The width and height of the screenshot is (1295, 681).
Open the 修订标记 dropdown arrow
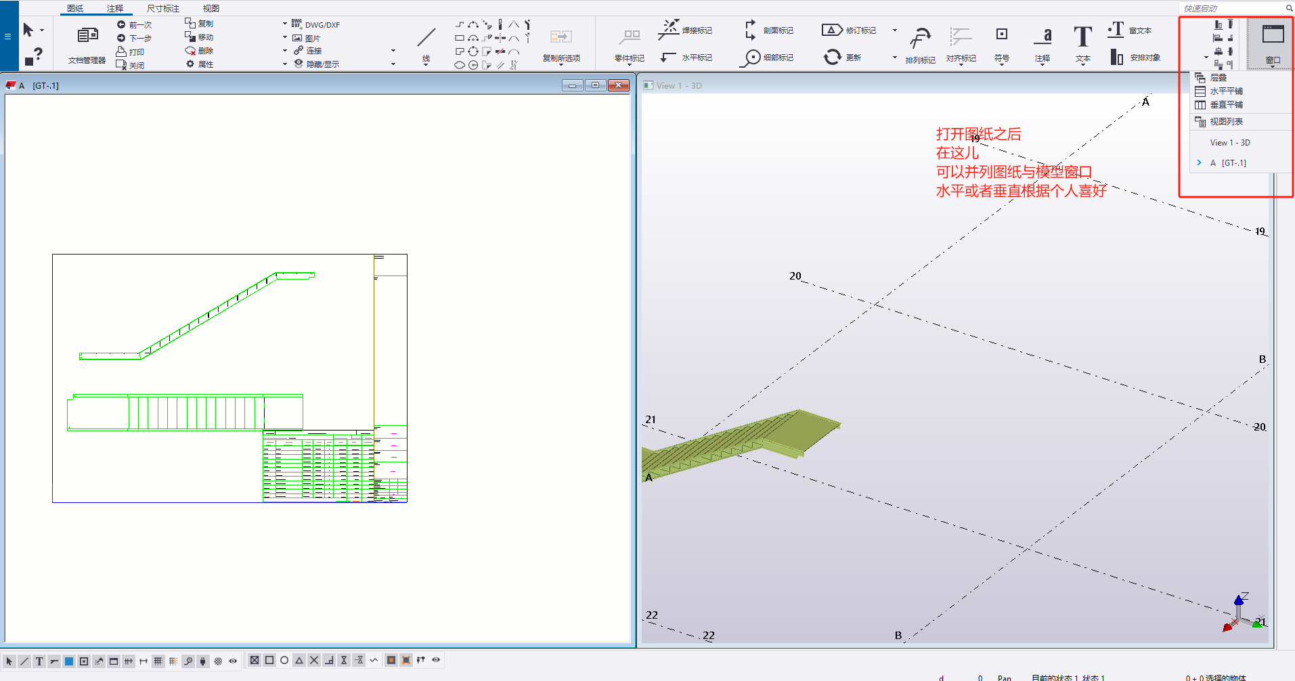point(894,30)
